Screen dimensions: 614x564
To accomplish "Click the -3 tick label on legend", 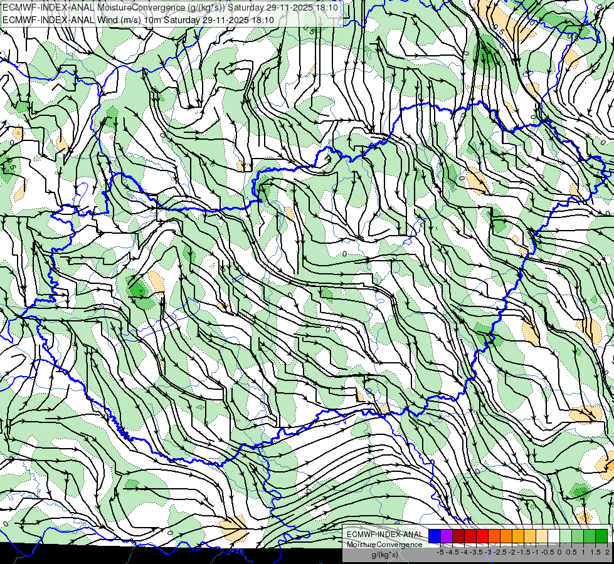I will click(x=489, y=552).
